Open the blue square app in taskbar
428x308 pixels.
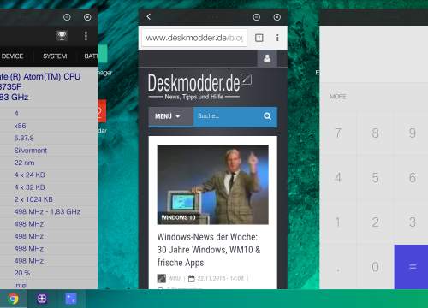71,299
